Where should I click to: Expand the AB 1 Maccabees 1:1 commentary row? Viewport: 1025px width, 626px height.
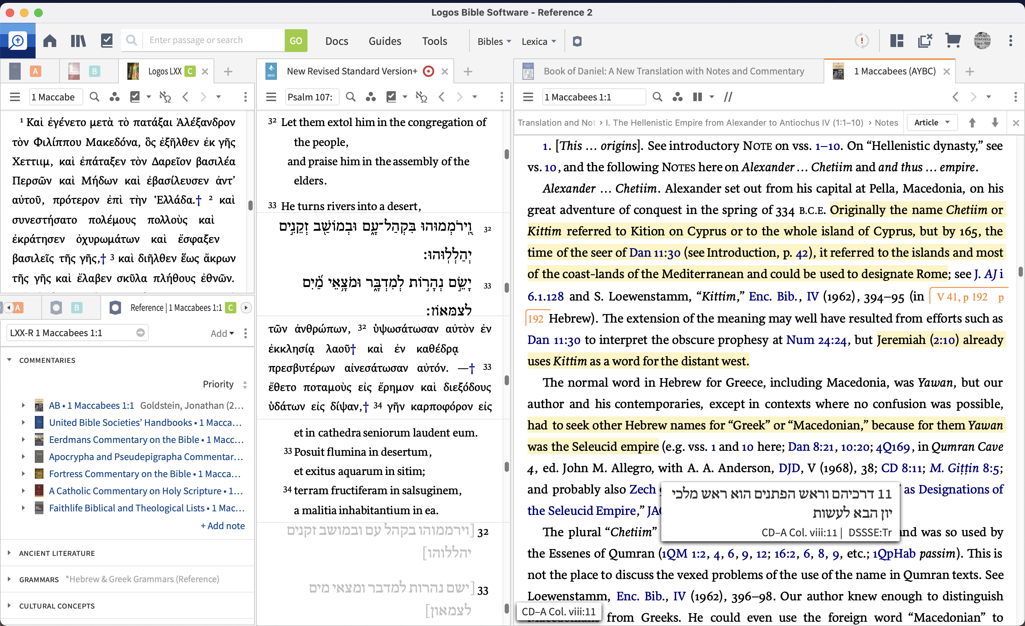coord(23,405)
